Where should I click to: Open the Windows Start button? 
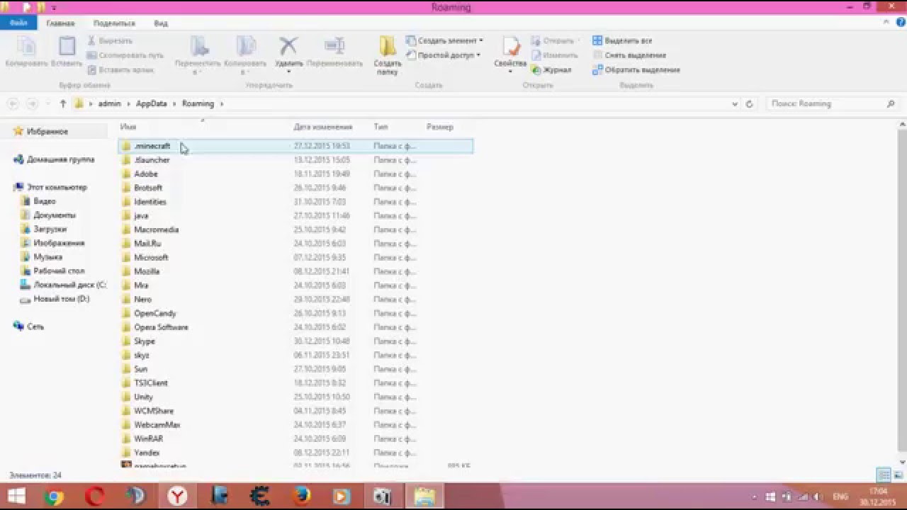(x=16, y=497)
